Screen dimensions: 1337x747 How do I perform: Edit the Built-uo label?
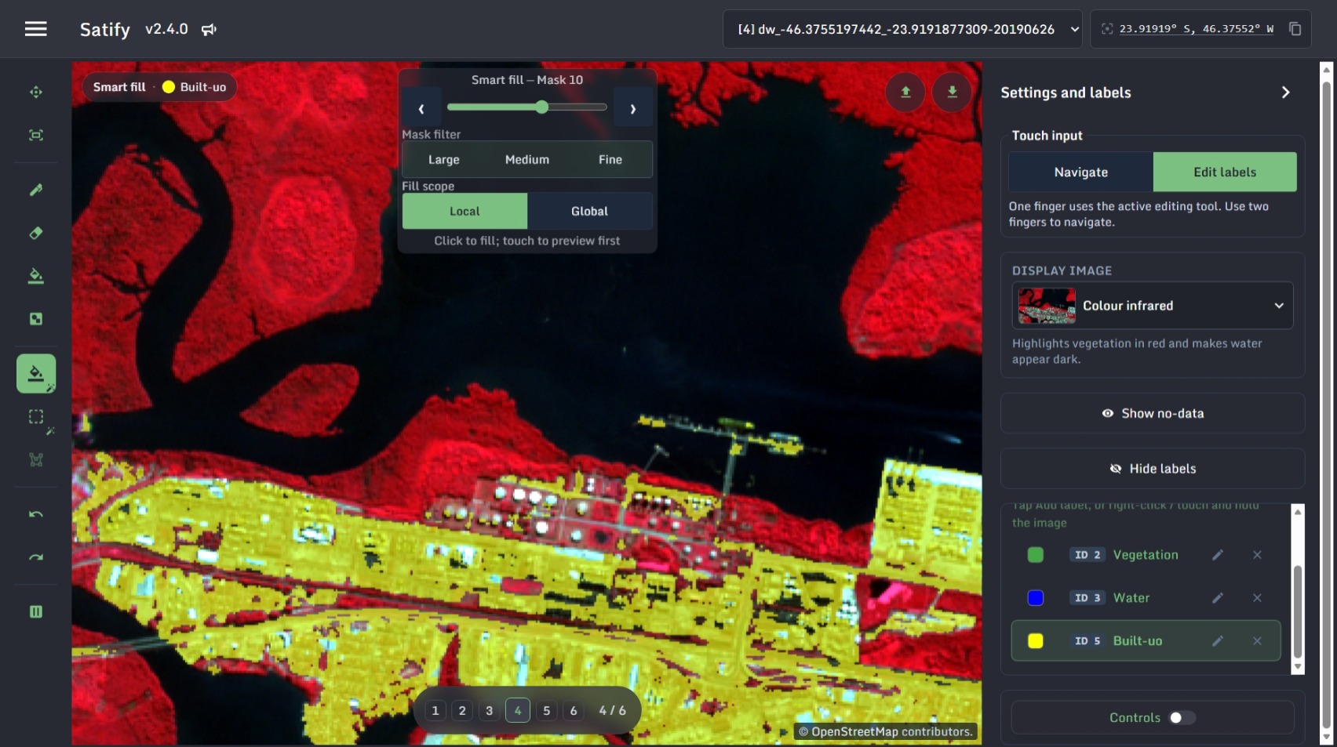1217,641
